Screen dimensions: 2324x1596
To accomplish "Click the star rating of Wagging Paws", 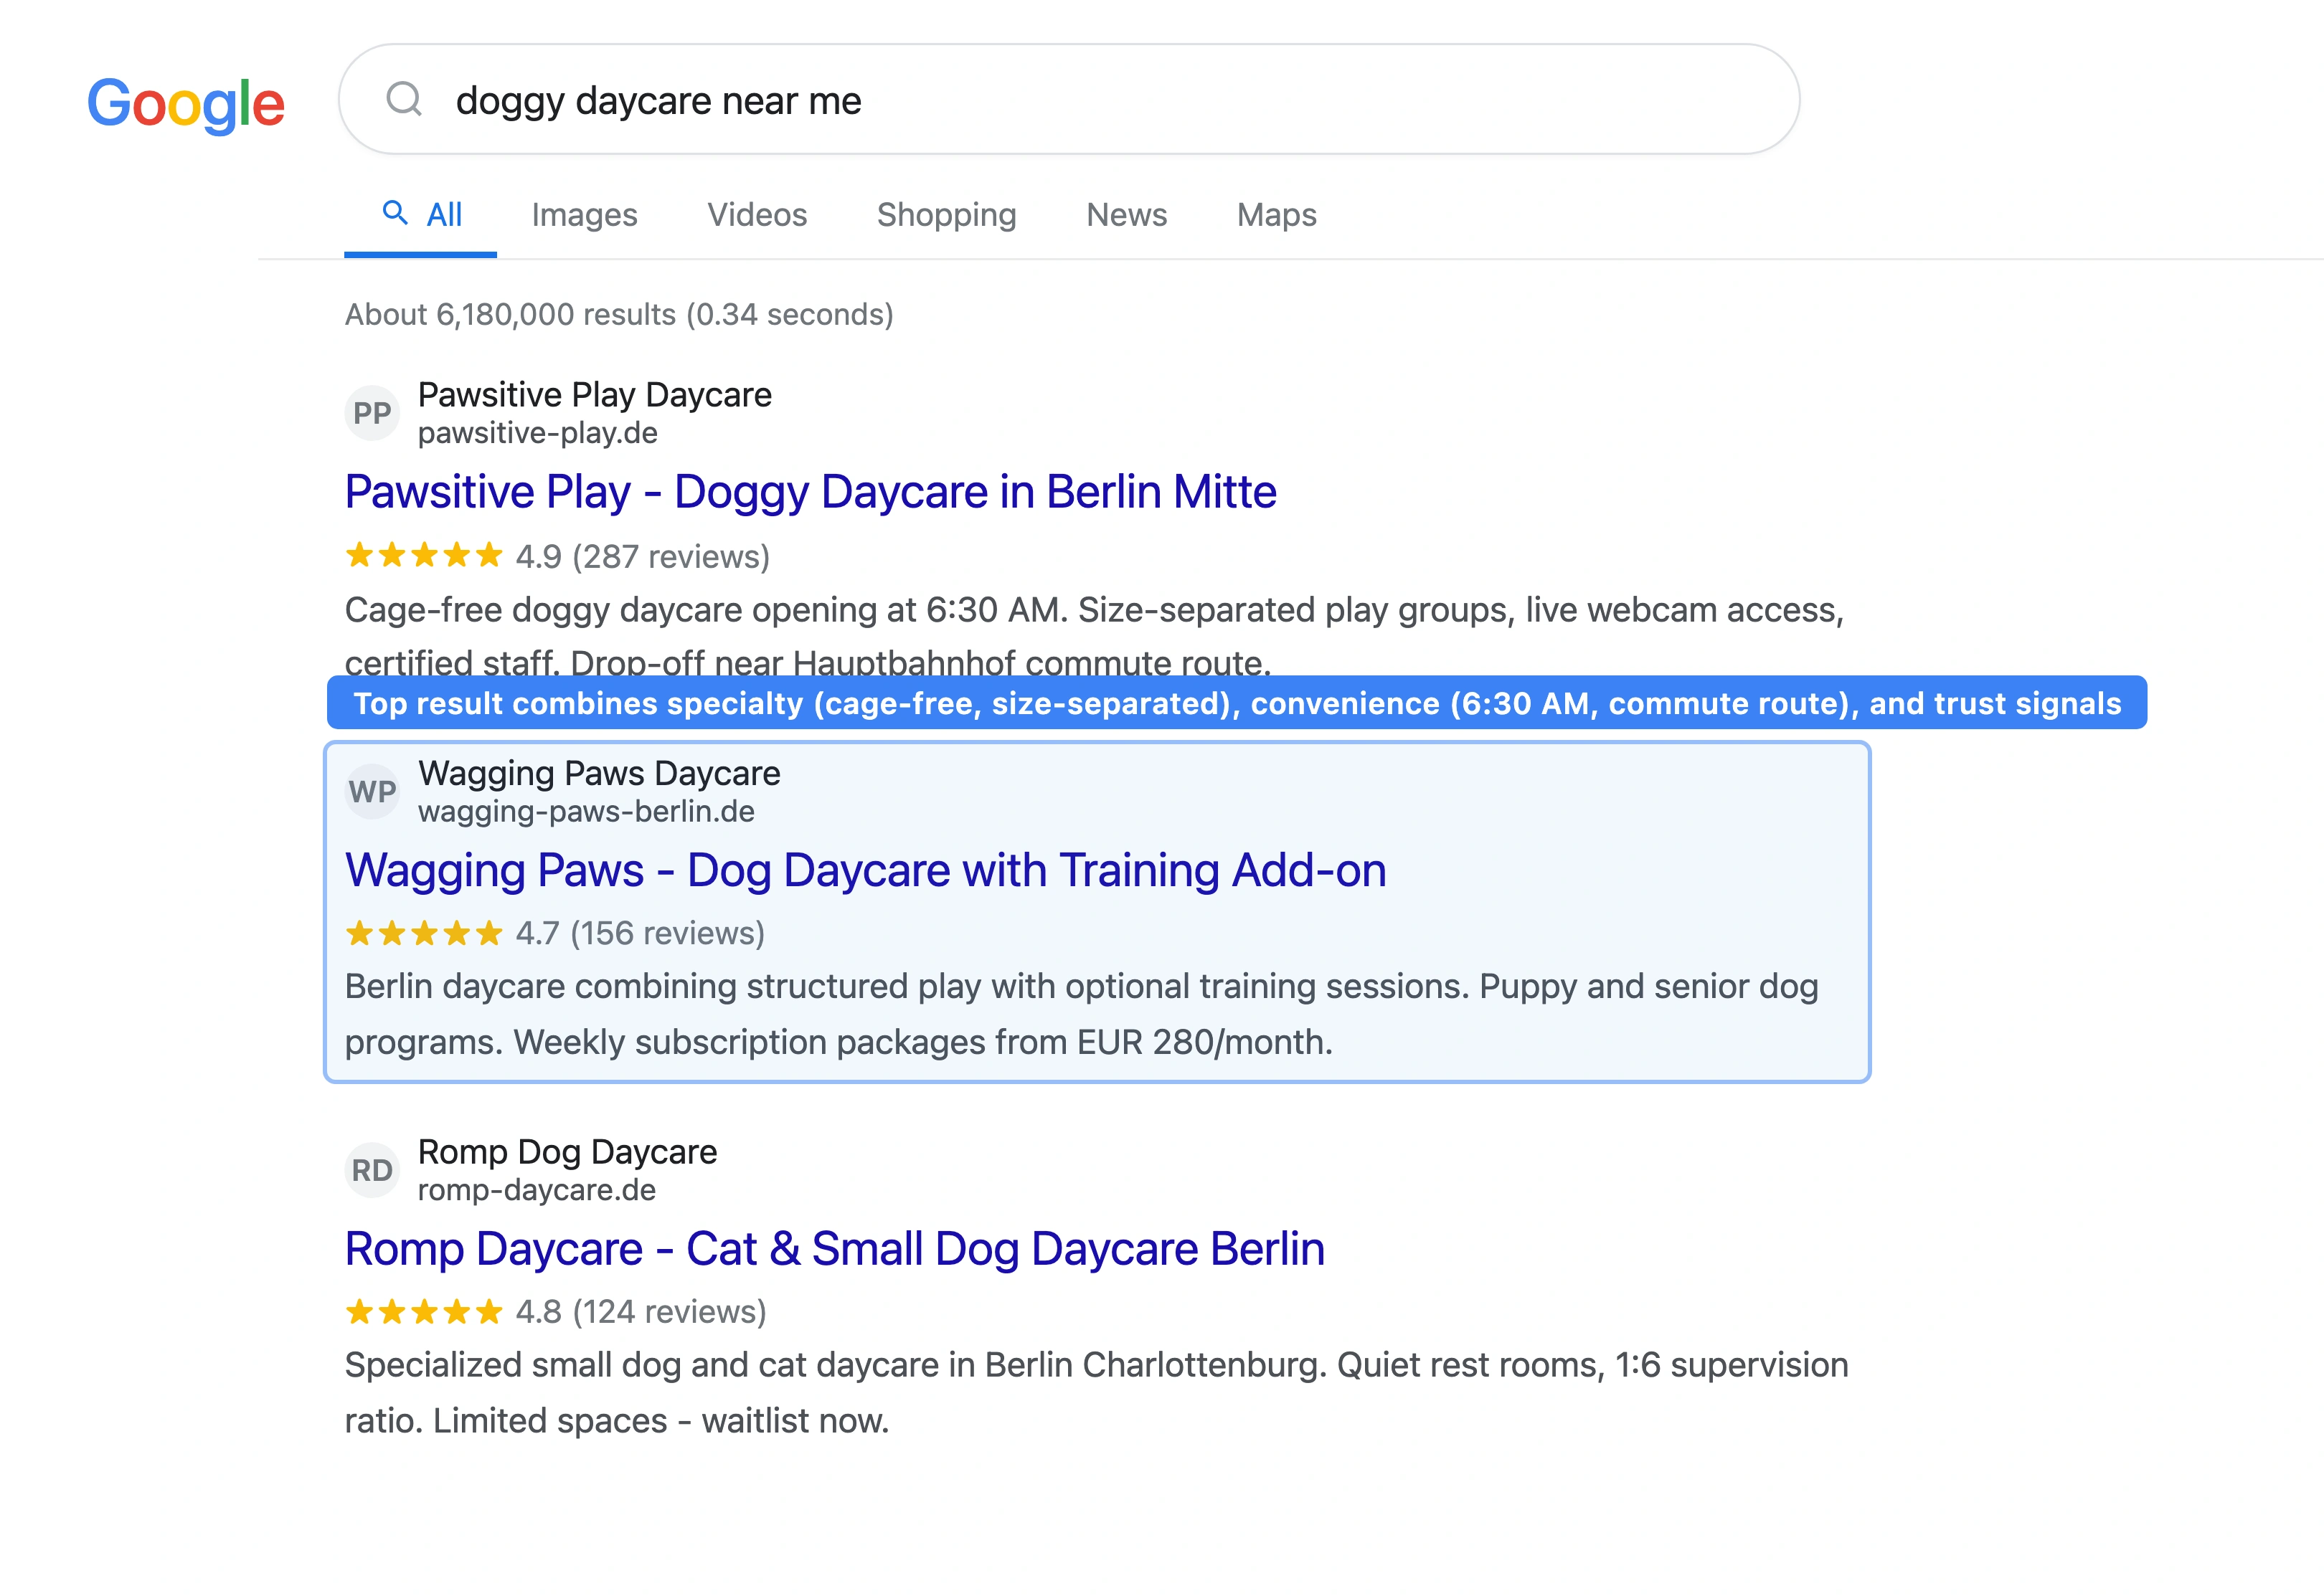I will (x=423, y=934).
